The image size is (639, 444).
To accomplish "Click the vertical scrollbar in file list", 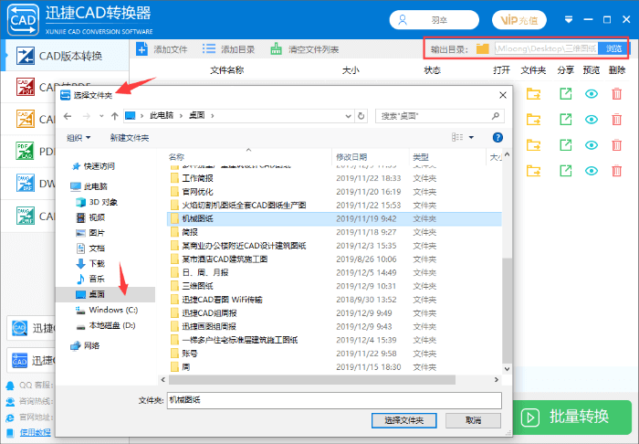I will point(507,310).
